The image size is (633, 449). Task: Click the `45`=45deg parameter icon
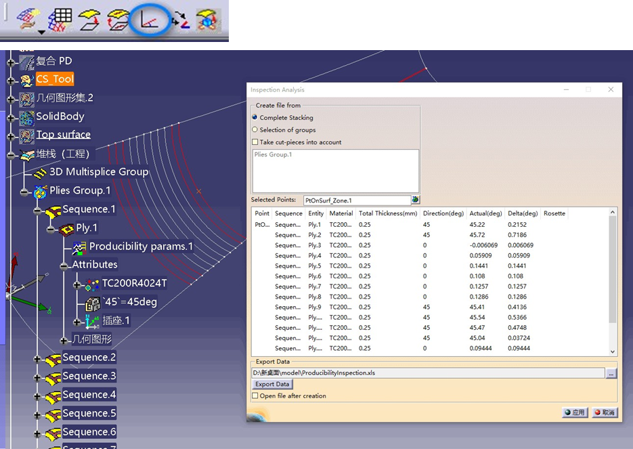[93, 303]
